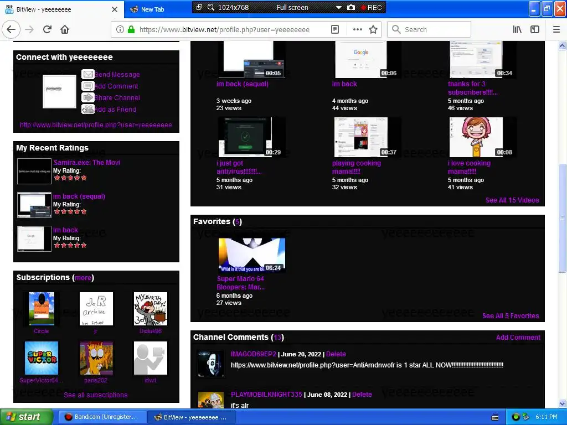
Task: Show site information icon in address bar
Action: [x=120, y=29]
